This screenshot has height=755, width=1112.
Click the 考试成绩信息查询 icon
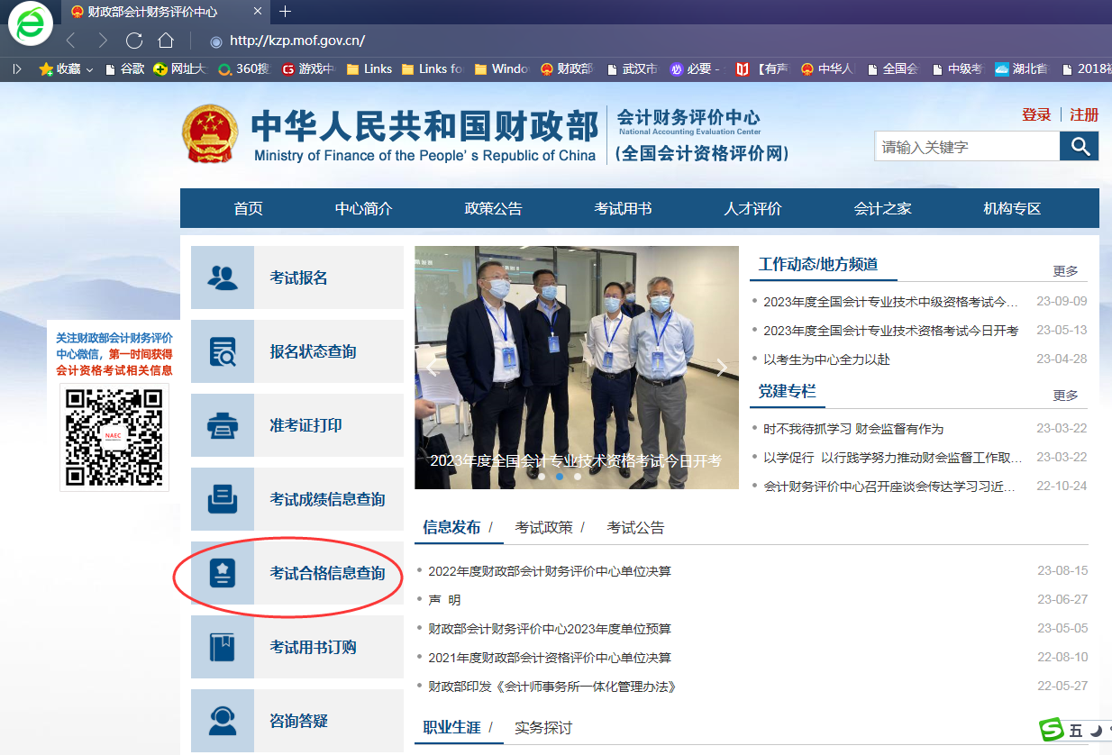223,499
